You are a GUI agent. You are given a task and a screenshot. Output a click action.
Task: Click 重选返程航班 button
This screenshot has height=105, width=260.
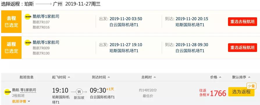pyautogui.click(x=243, y=48)
